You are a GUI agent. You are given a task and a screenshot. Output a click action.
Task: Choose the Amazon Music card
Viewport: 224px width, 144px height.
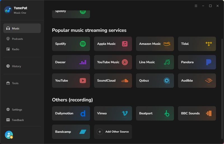tap(155, 44)
